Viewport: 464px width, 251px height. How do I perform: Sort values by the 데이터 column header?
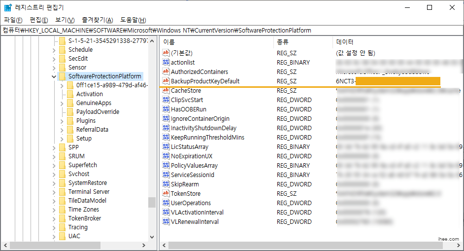tap(398, 42)
